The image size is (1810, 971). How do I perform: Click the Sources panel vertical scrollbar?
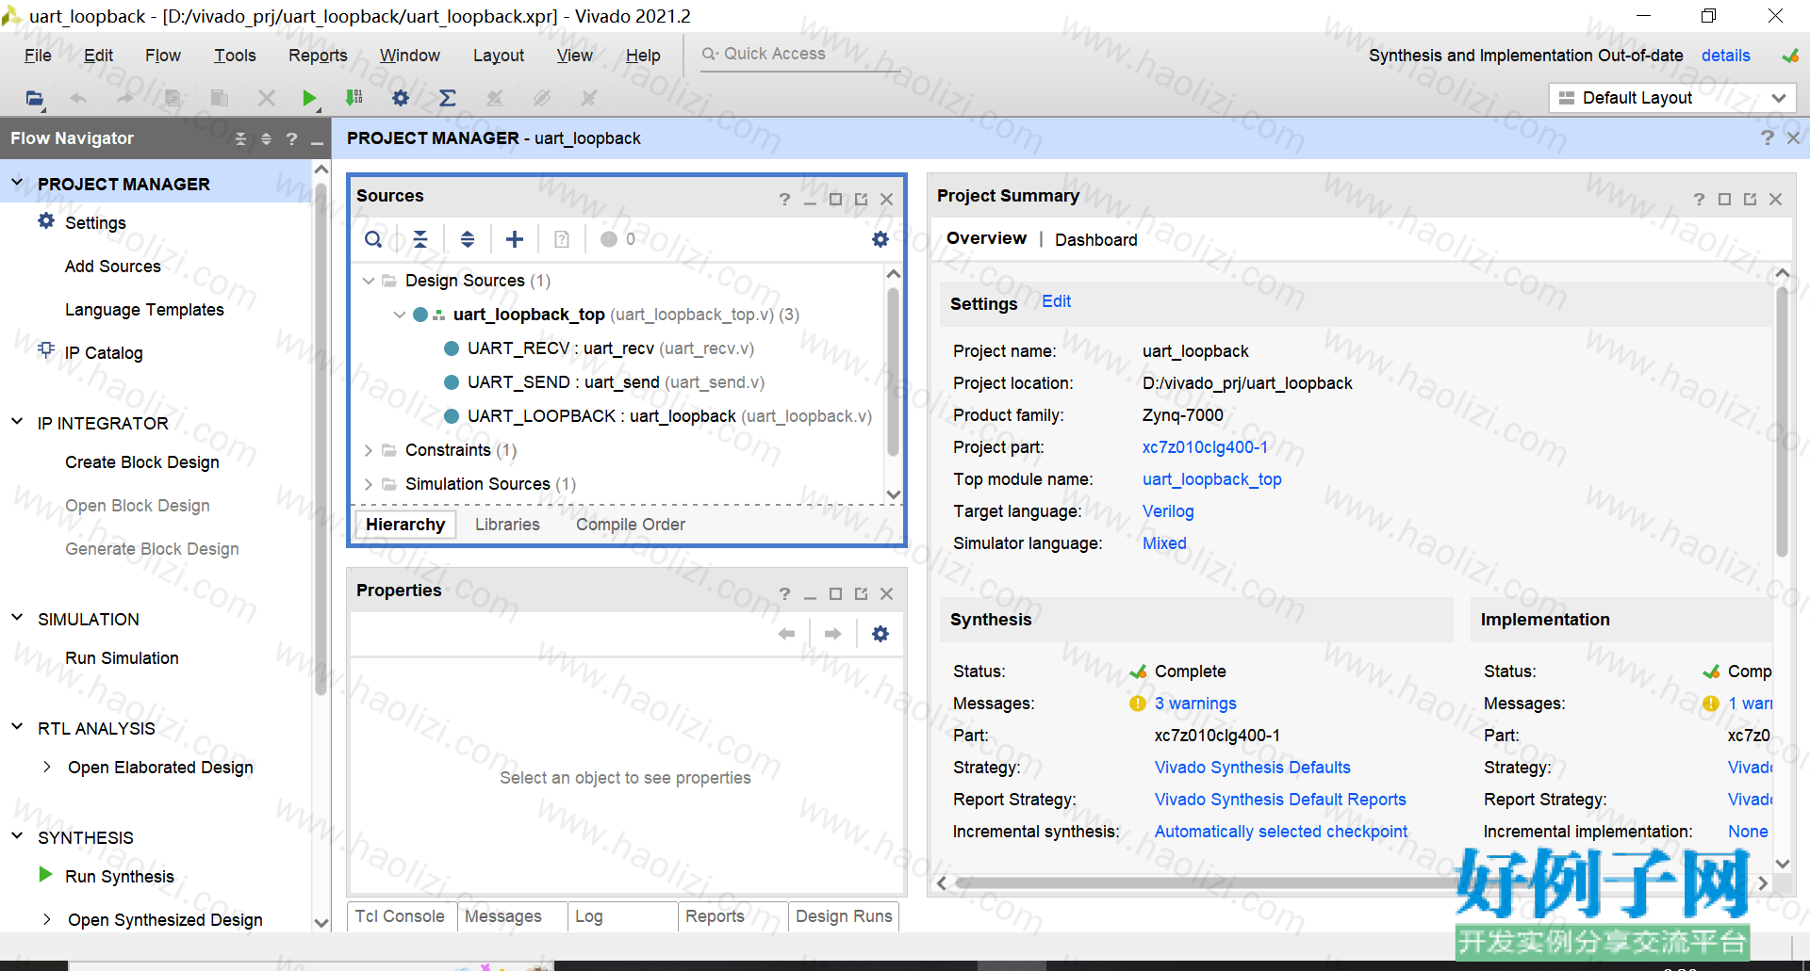coord(893,372)
